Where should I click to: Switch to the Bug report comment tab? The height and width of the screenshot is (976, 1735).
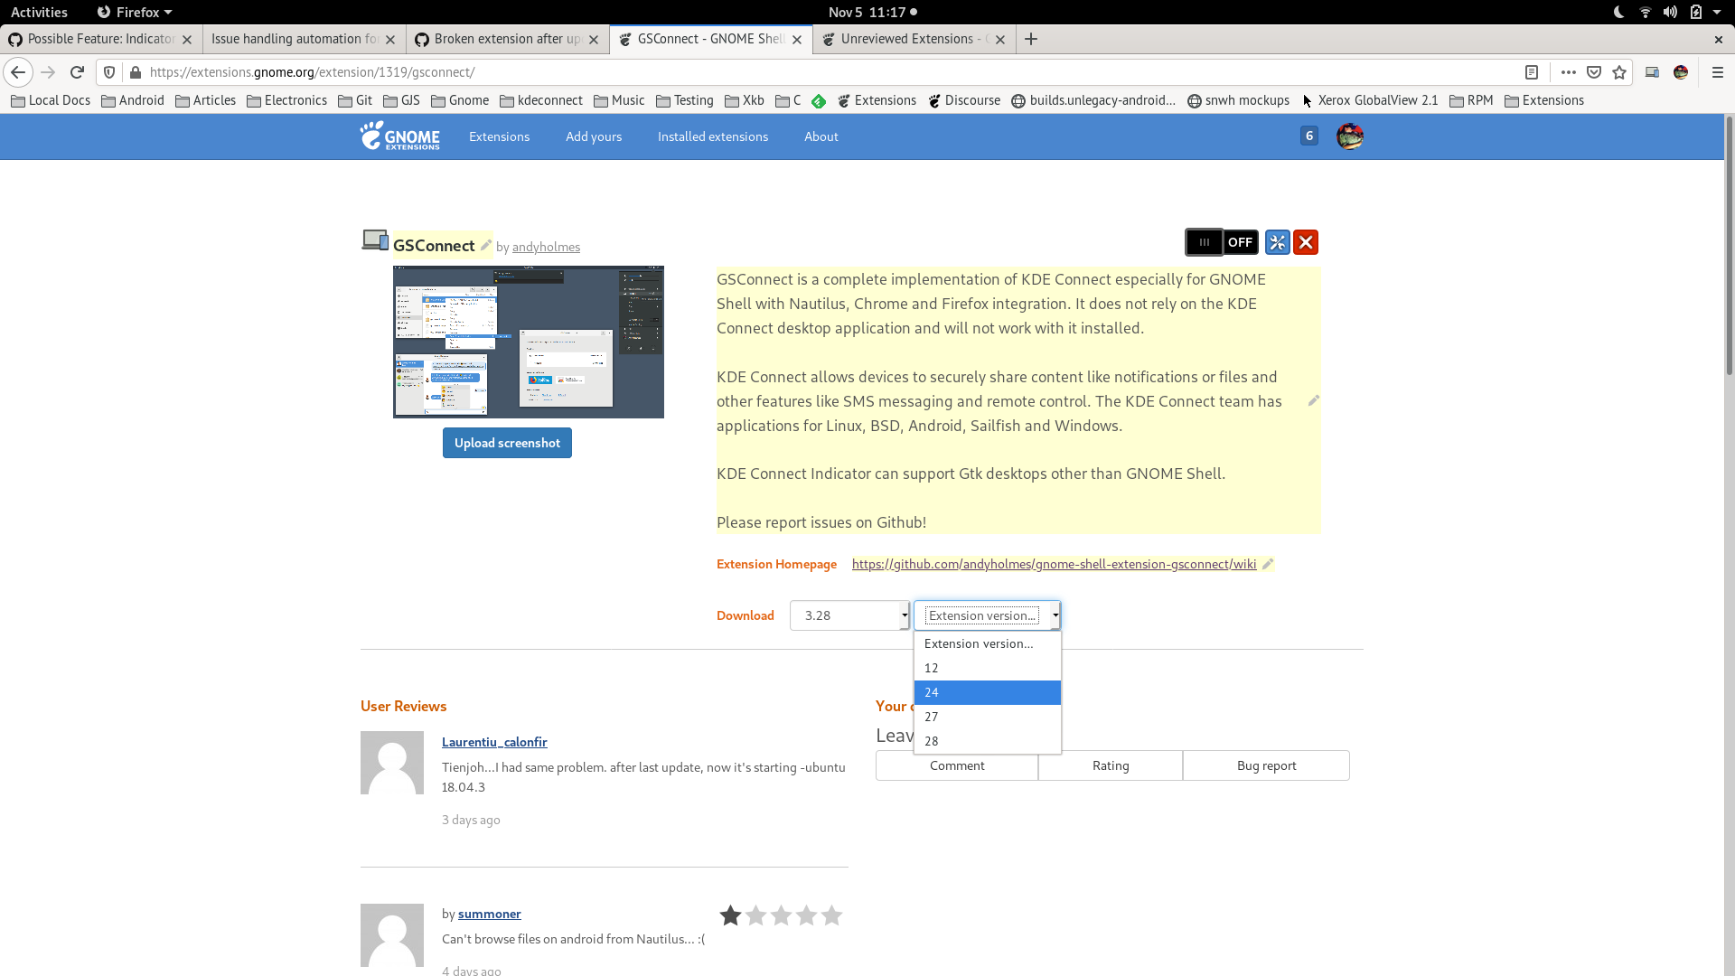[x=1265, y=765]
